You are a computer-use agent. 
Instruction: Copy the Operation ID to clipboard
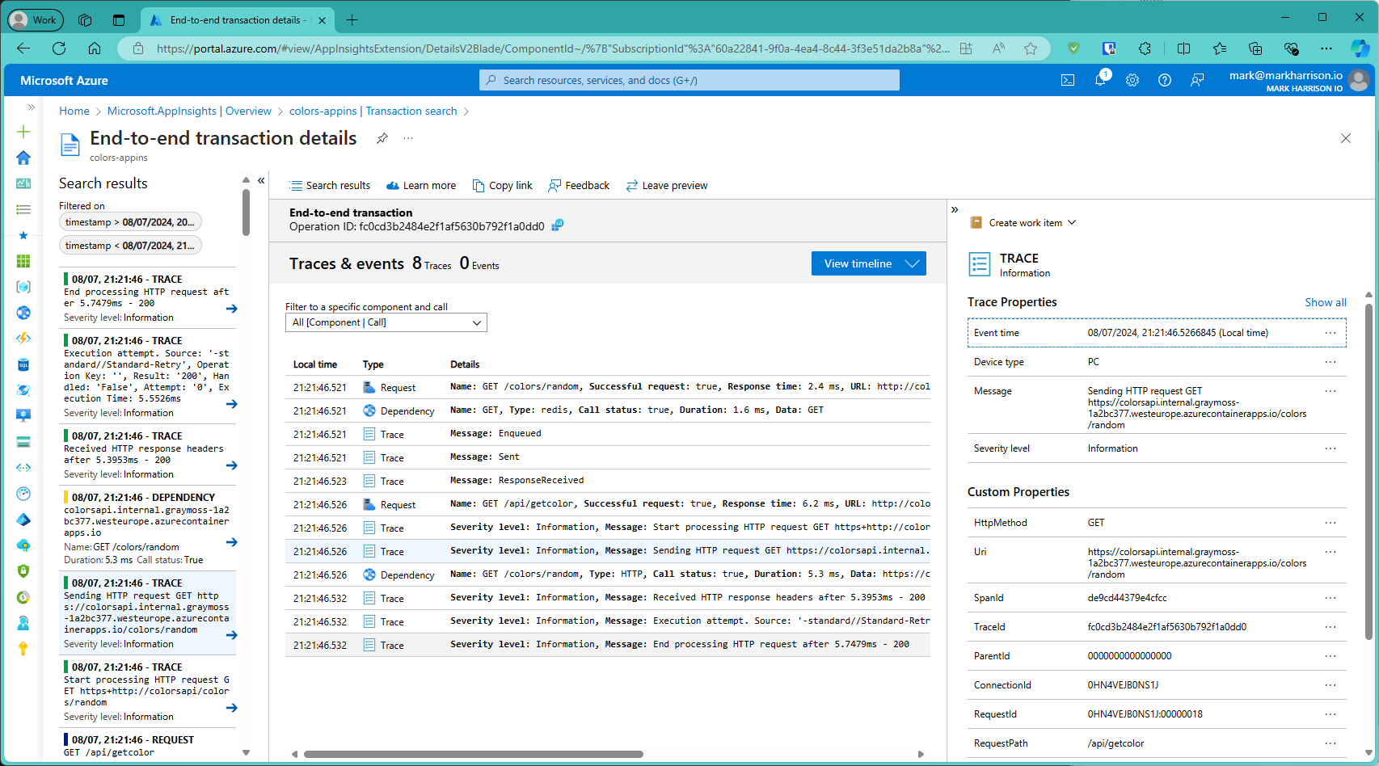[558, 226]
